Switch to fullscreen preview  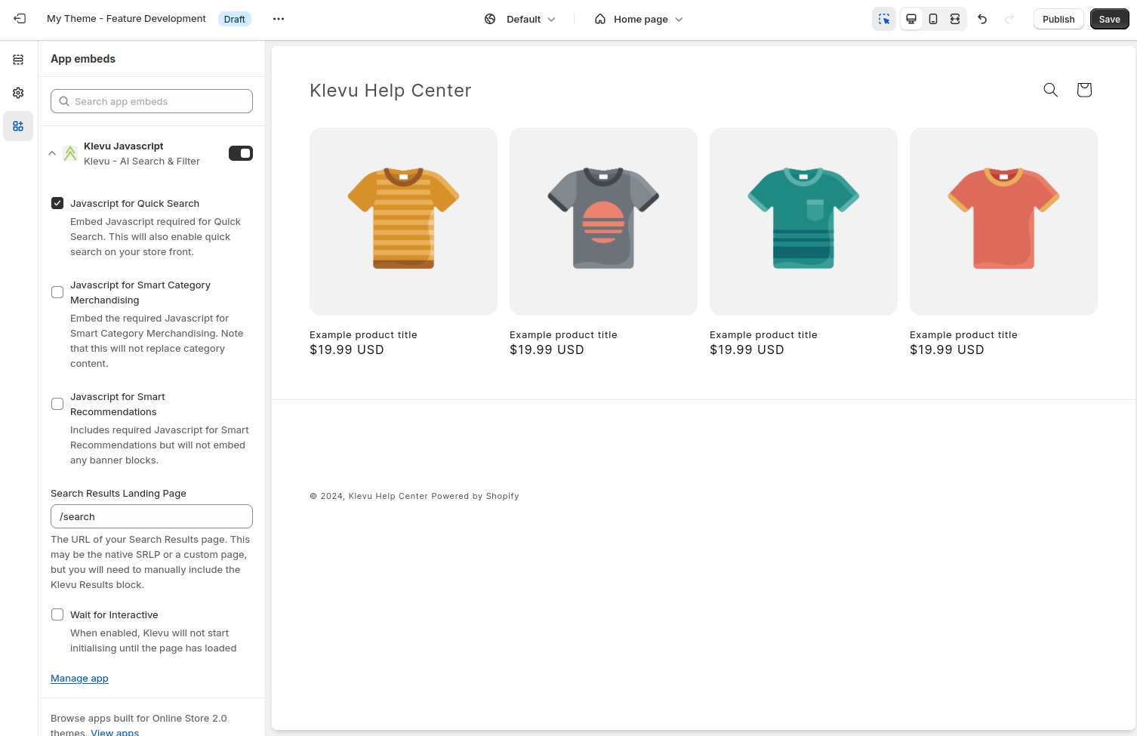point(955,19)
